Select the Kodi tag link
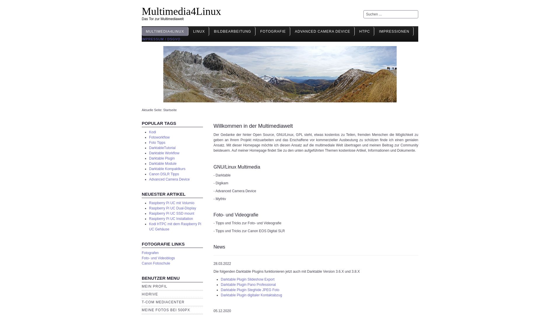 coord(152,132)
